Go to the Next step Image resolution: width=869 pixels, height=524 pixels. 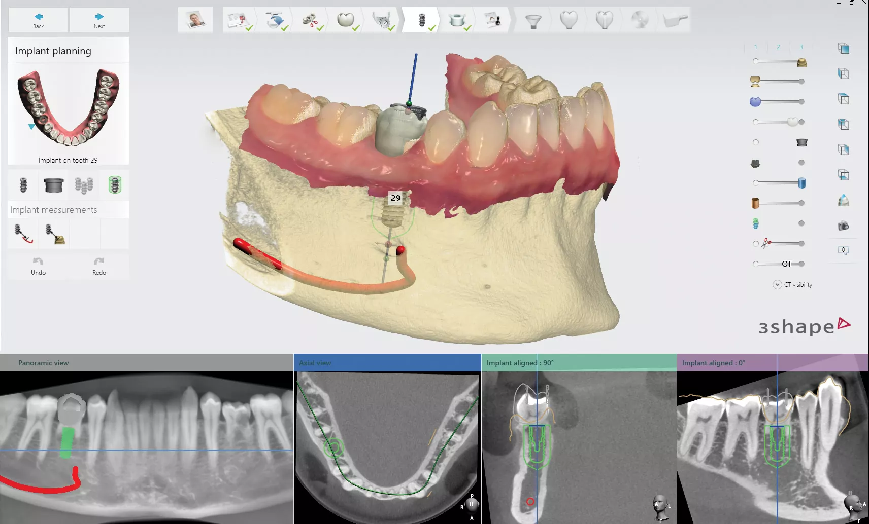coord(99,20)
